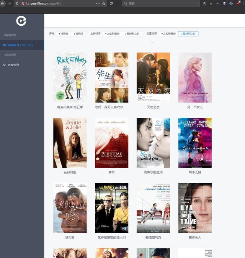The width and height of the screenshot is (245, 258).
Task: Click the title 花神咖啡馆的情人们
Action: point(111,237)
